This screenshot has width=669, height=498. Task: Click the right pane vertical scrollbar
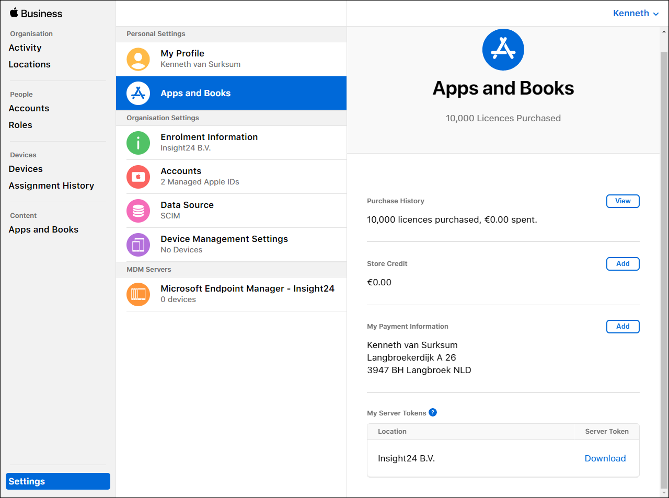[664, 269]
